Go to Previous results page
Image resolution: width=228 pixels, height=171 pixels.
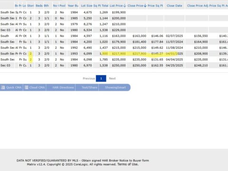pos(89,78)
